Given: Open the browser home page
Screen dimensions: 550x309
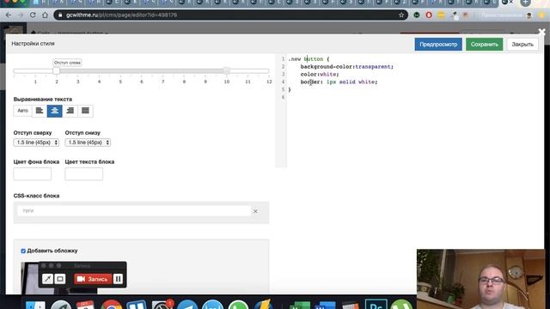Looking at the screenshot, I should pyautogui.click(x=45, y=15).
